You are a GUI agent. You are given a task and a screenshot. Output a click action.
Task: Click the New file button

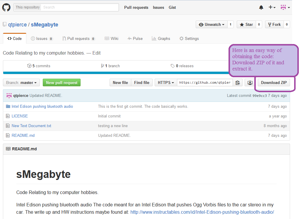coord(120,83)
